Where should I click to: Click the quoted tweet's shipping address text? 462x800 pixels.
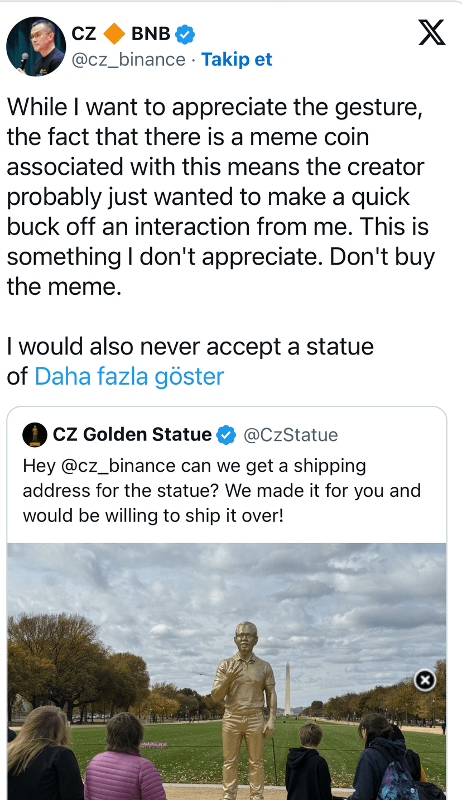pyautogui.click(x=222, y=490)
